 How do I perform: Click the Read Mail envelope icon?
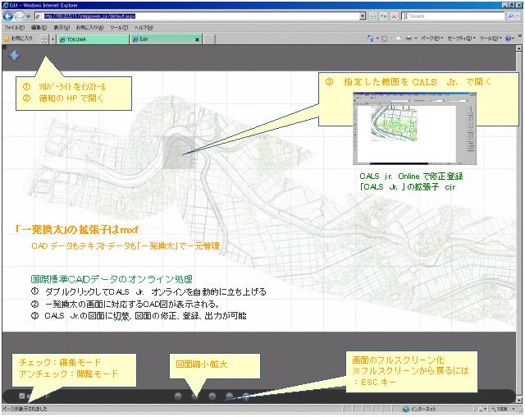coord(399,39)
